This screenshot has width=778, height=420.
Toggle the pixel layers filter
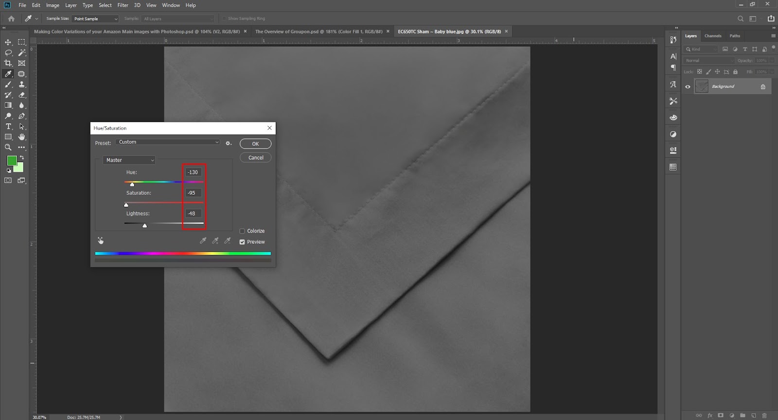coord(725,49)
